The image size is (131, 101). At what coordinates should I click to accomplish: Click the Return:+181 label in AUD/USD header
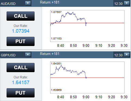50,2
